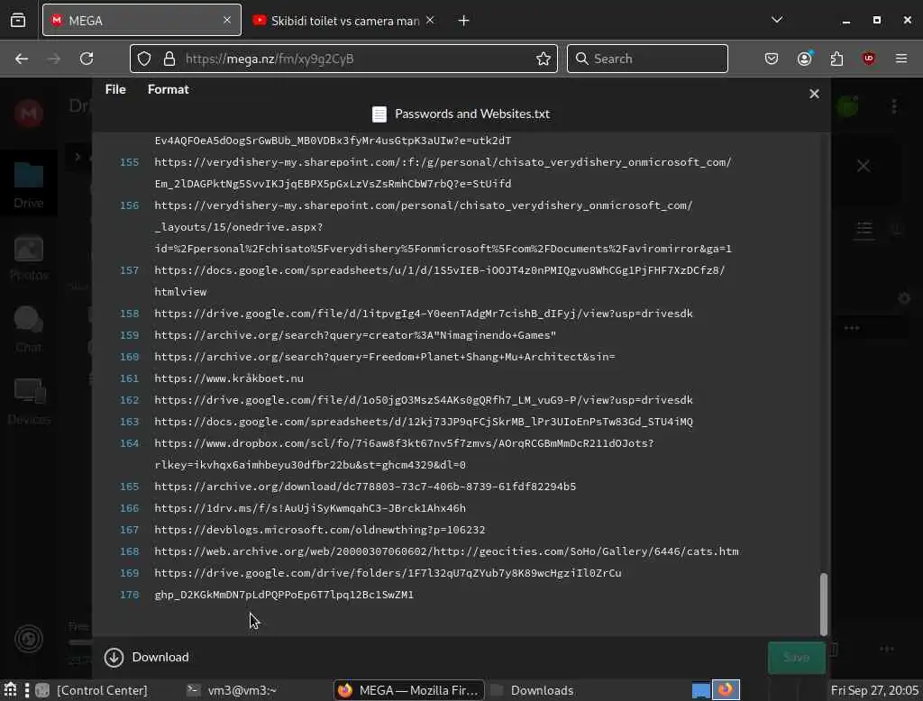Open MEGA Chat sidebar icon
The width and height of the screenshot is (923, 701).
coord(28,330)
